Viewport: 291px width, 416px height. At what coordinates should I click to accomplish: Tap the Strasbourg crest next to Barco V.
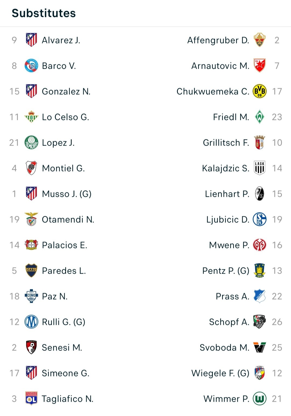pos(31,66)
